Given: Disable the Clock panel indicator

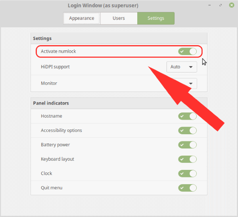Looking at the screenshot, I should [188, 173].
